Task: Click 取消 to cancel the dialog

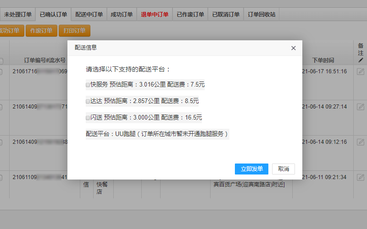Action: [284, 169]
